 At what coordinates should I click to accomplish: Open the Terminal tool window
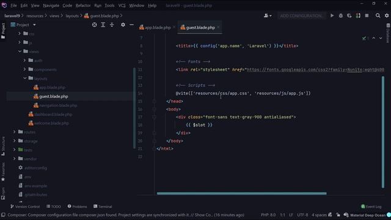pos(103,207)
